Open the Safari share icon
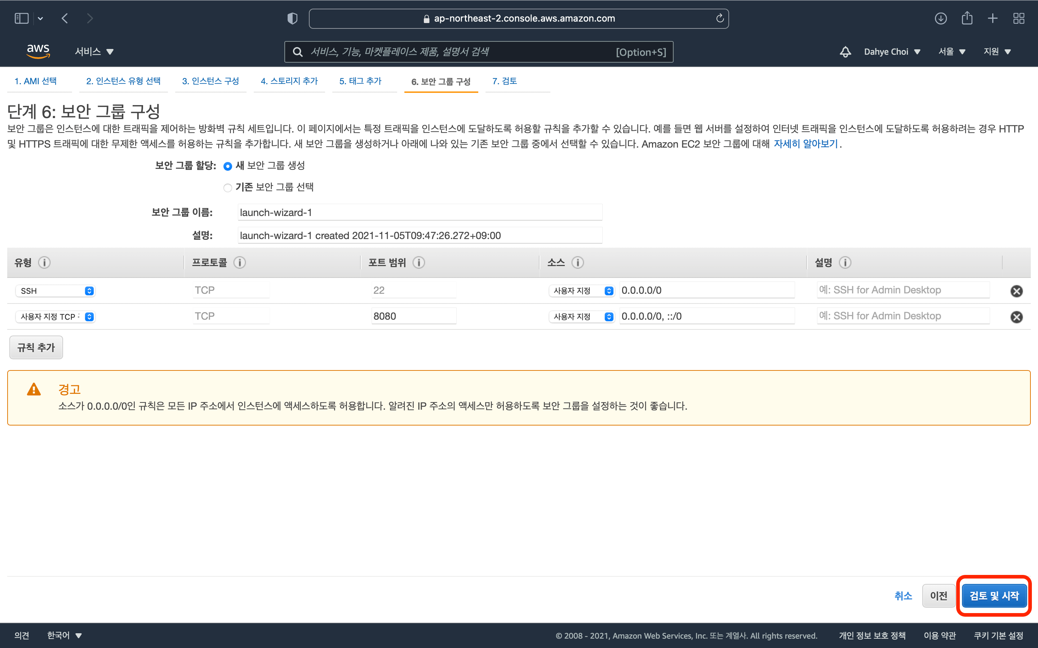 pyautogui.click(x=967, y=18)
